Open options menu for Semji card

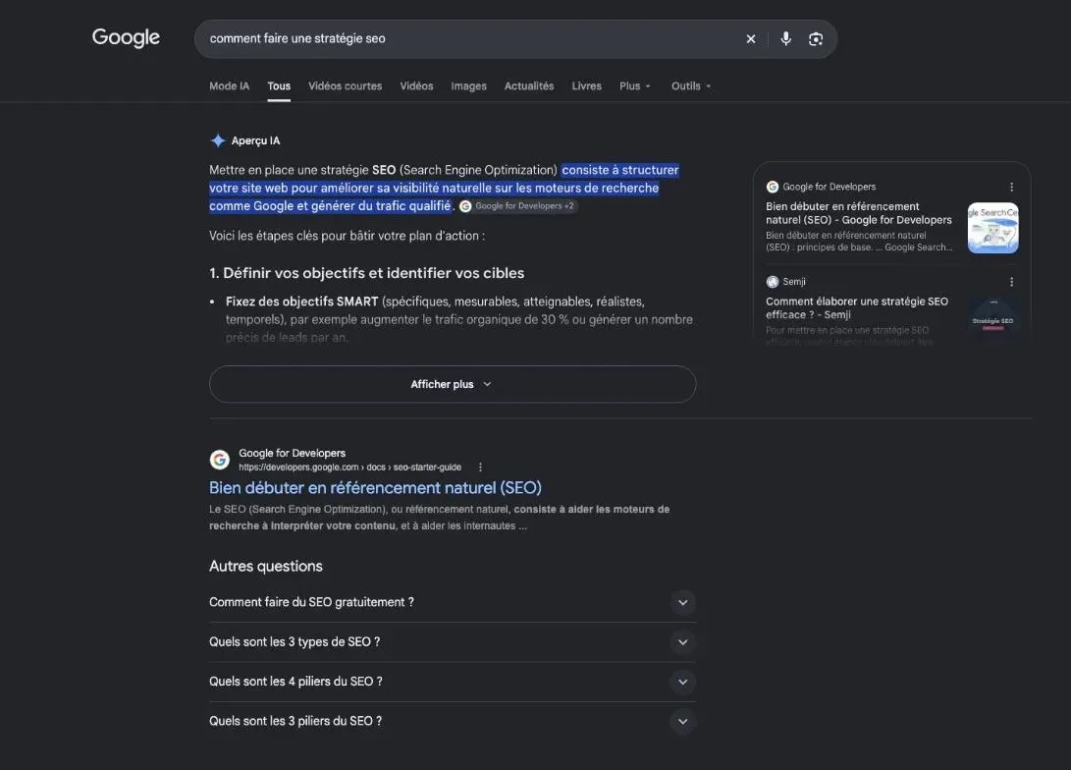1011,282
